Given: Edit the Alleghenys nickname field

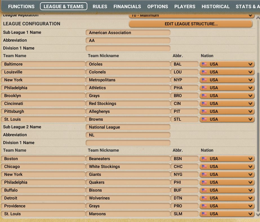Looking at the screenshot, I should 128,111.
